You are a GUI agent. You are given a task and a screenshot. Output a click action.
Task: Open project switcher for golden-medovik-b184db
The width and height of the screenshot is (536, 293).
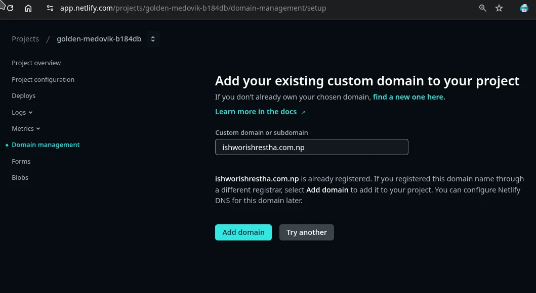(153, 39)
